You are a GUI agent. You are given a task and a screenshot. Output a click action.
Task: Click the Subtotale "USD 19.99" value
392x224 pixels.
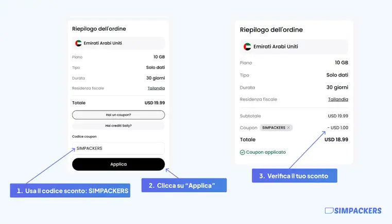tap(338, 116)
